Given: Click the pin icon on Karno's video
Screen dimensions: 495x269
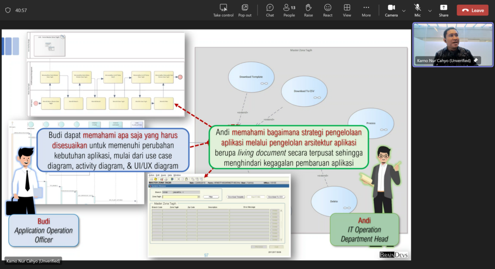Looking at the screenshot, I should pos(476,60).
